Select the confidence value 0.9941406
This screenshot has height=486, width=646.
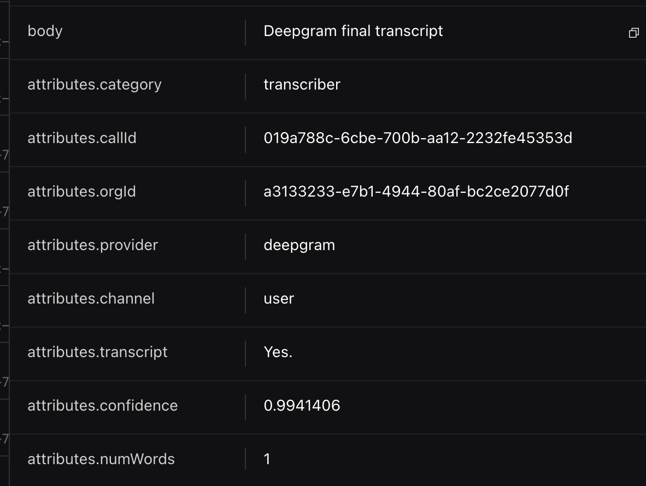[x=302, y=406]
